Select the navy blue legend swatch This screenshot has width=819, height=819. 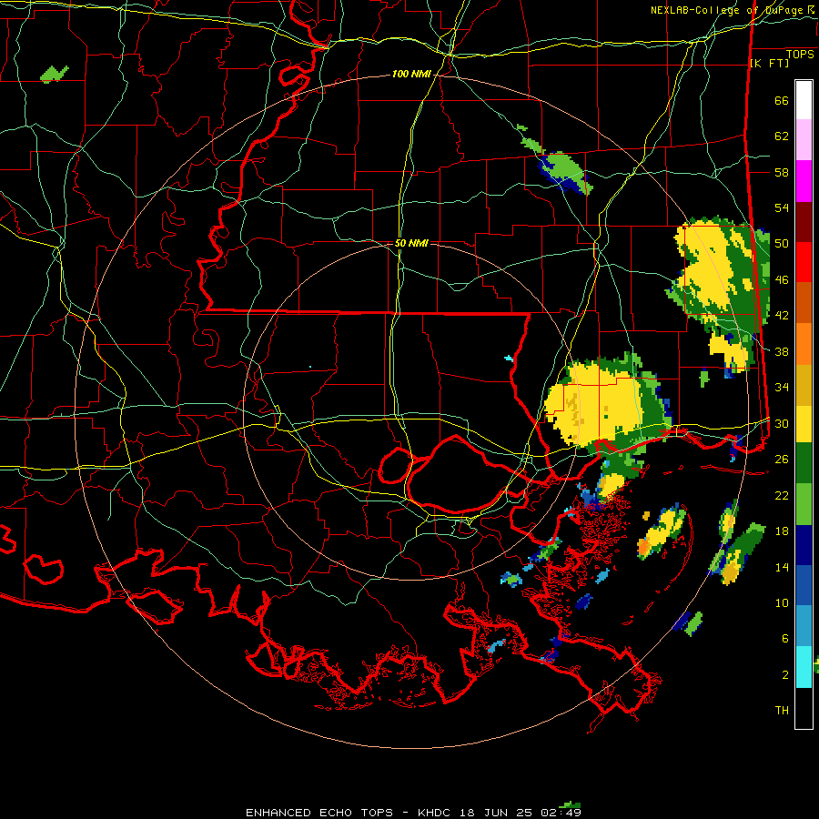804,545
